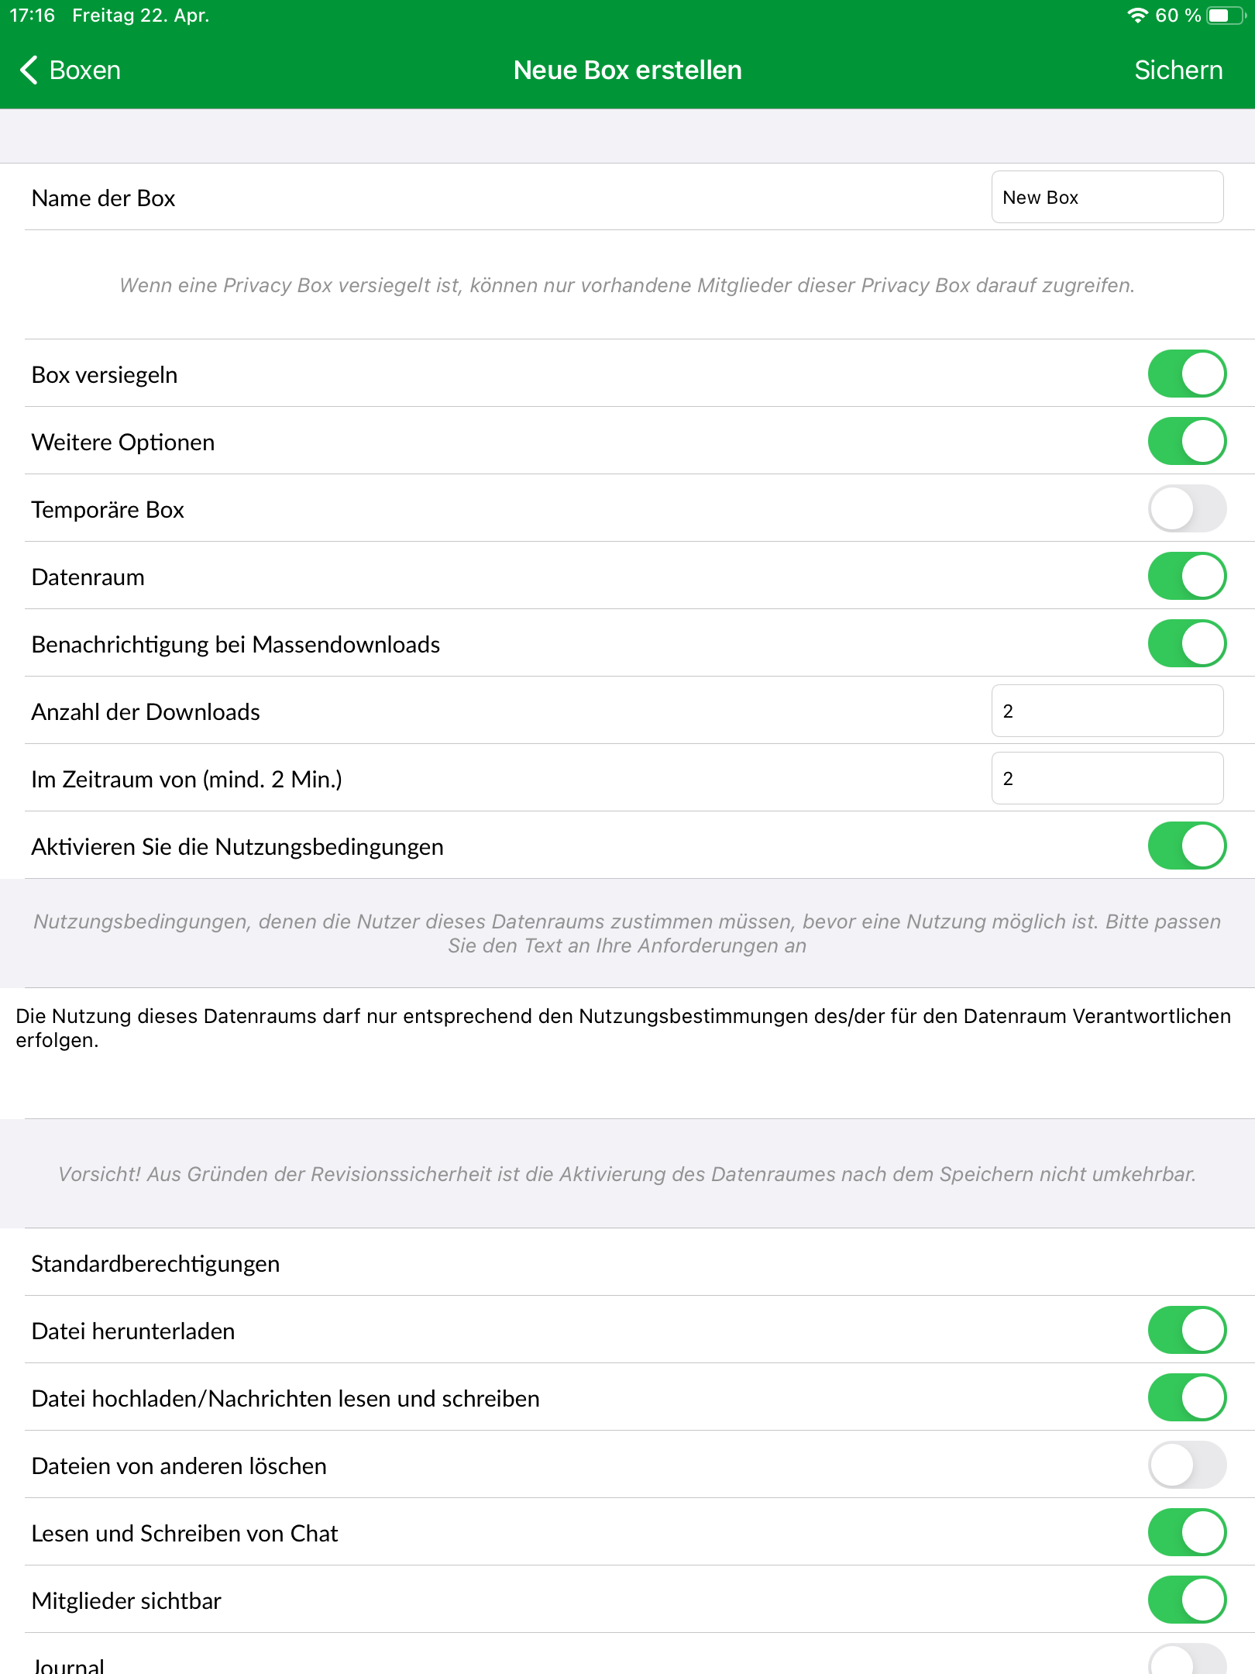The height and width of the screenshot is (1674, 1255).
Task: Click the Name der Box text field
Action: [1107, 197]
